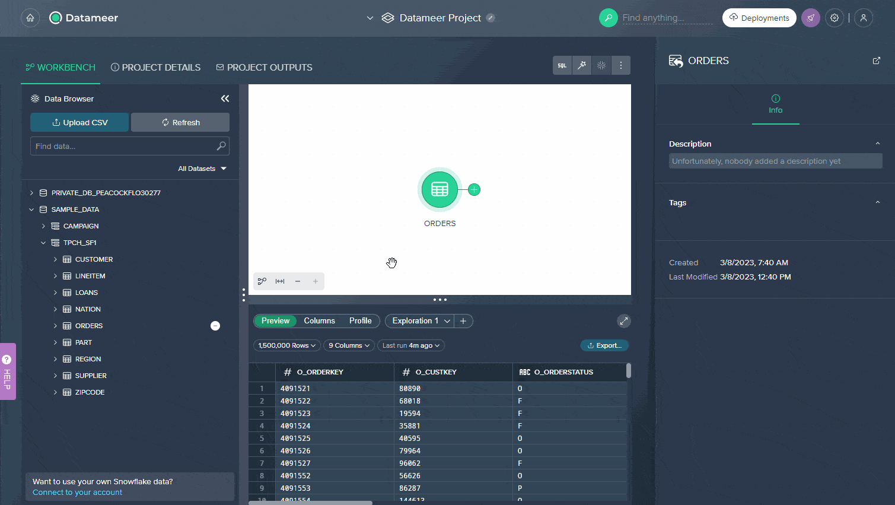Open ORDERS details in a new window
This screenshot has height=505, width=895.
click(x=876, y=61)
